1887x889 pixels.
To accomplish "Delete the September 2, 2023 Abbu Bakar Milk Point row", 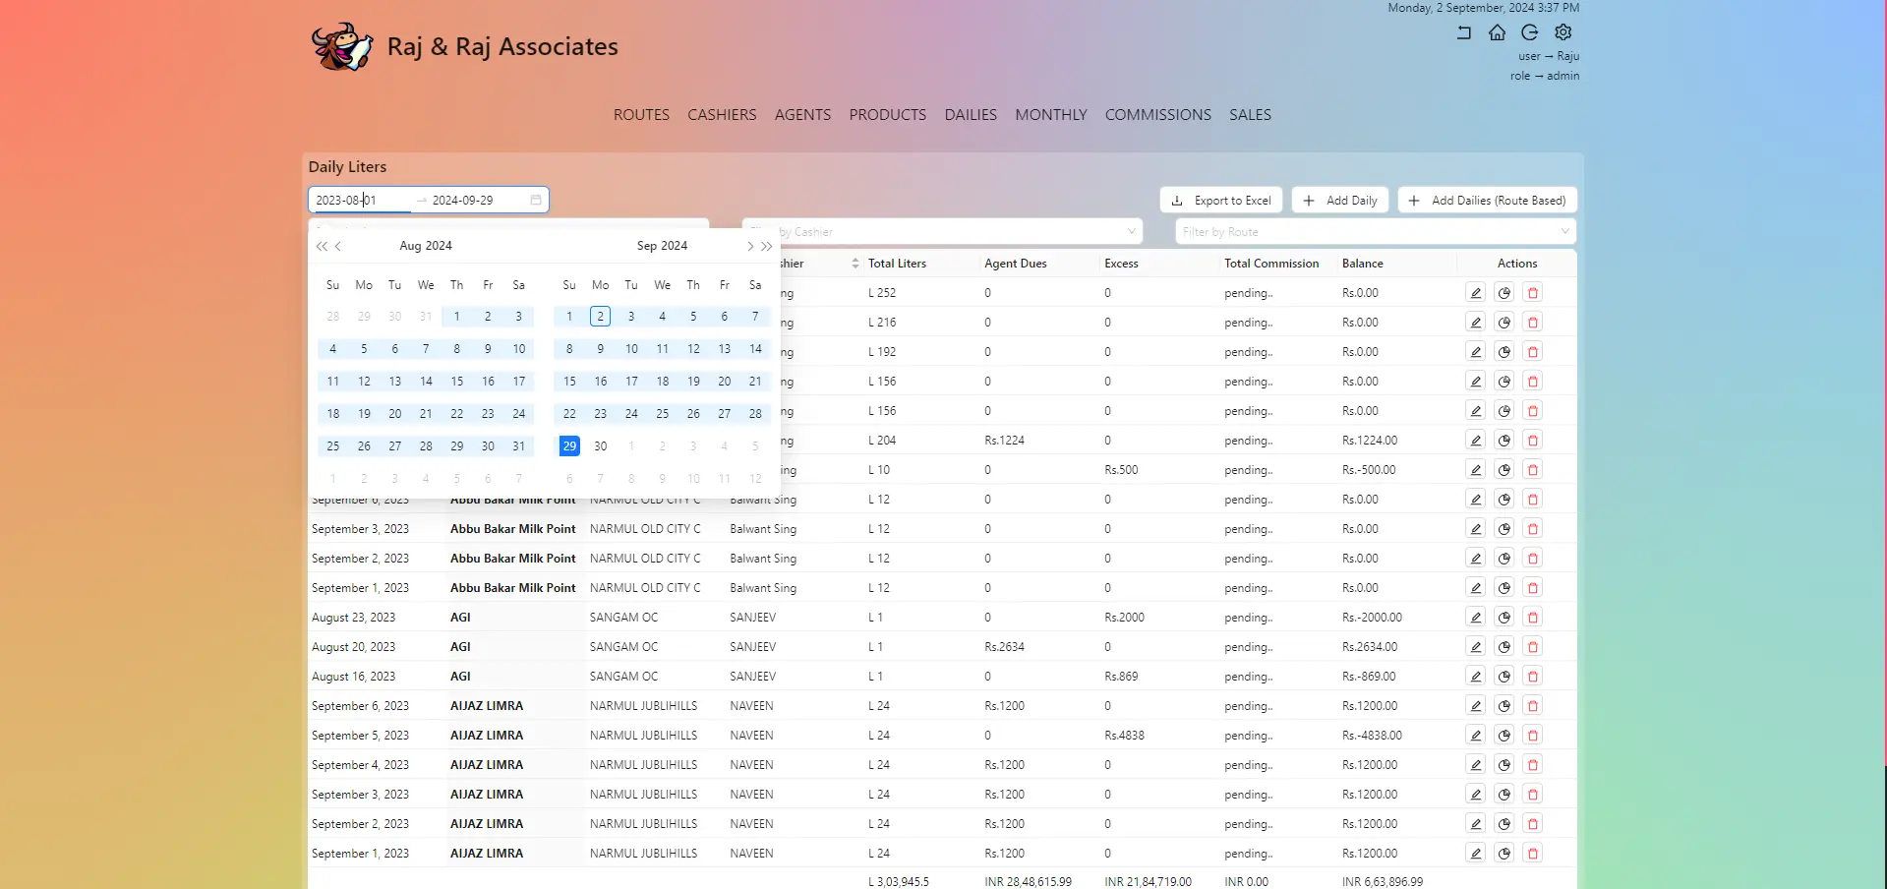I will coord(1533,559).
